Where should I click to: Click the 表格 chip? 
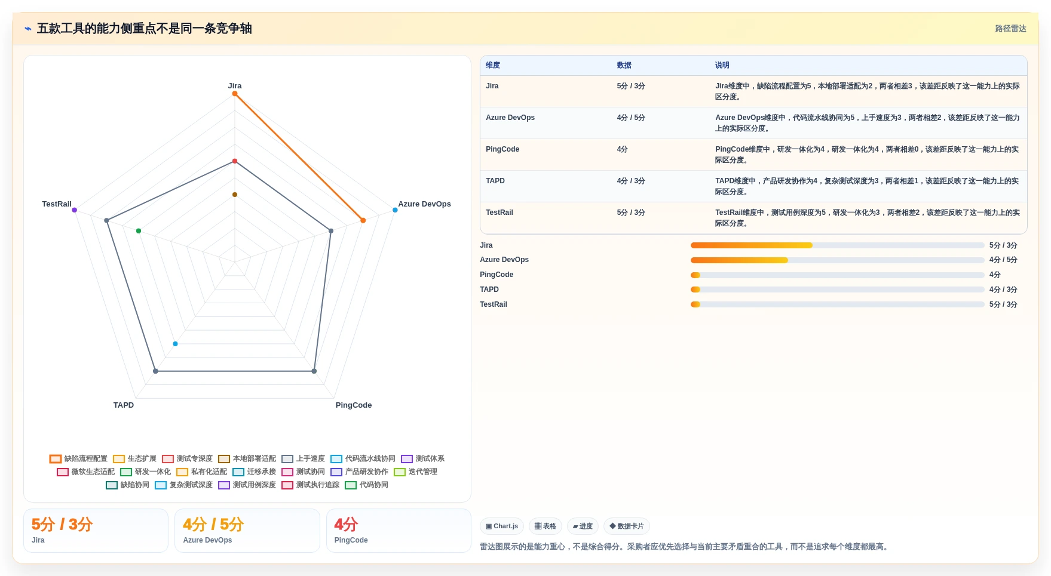tap(545, 526)
